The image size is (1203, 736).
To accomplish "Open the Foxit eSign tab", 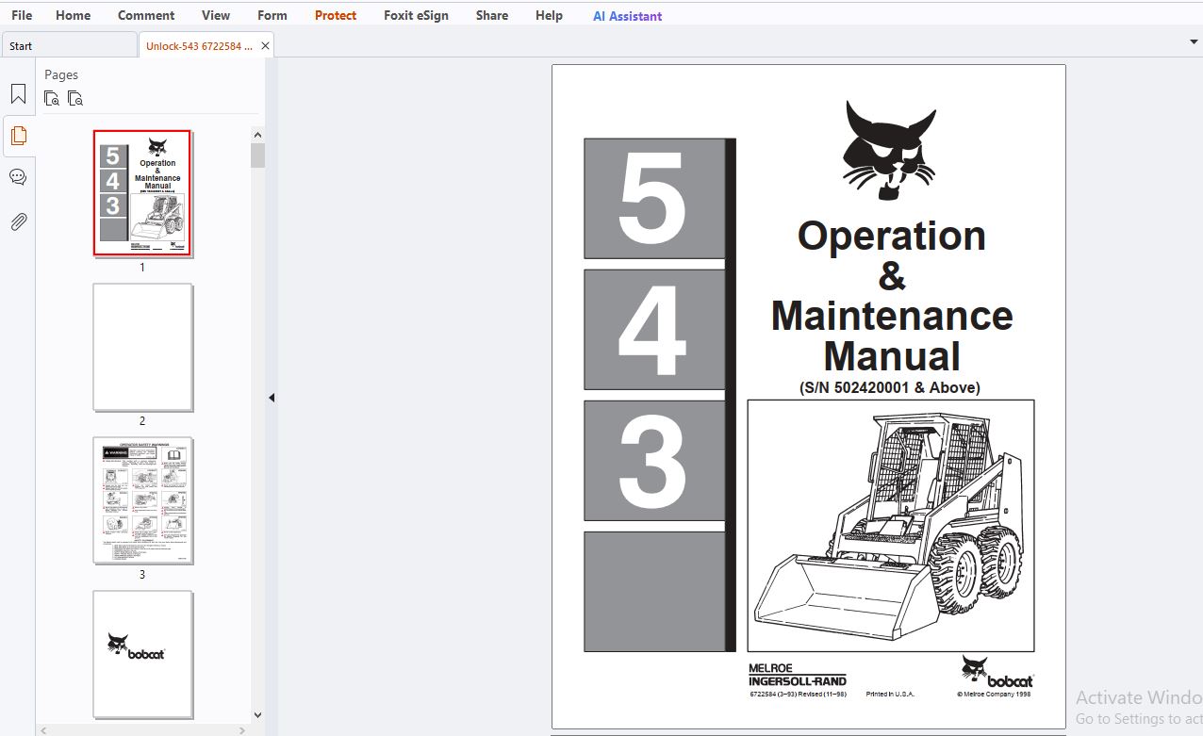I will coord(416,15).
